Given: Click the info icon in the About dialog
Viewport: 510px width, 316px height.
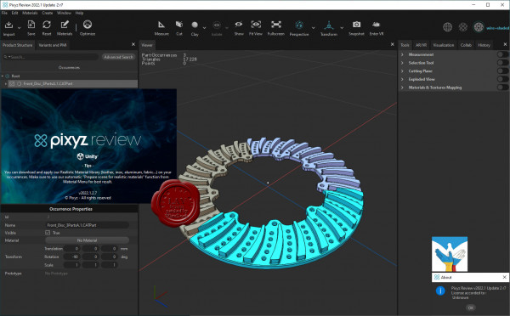Looking at the screenshot, I should (x=440, y=291).
